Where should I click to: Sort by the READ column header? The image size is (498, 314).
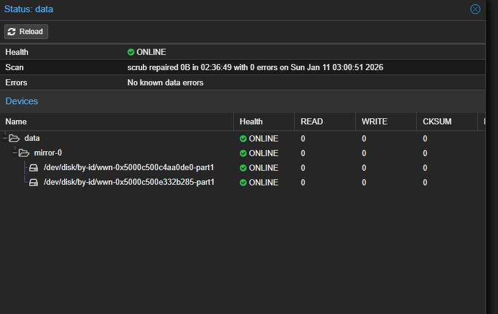tap(325, 122)
